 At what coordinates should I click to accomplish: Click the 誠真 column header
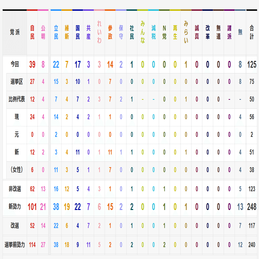[x=197, y=32]
